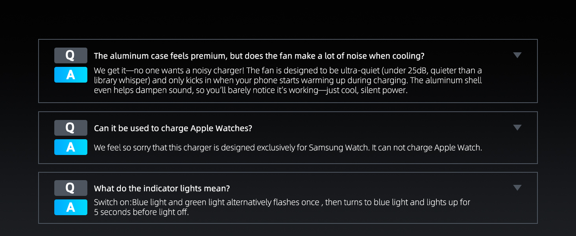This screenshot has width=576, height=236.
Task: Click the "Switch on: Blue light and green light" line
Action: (282, 203)
